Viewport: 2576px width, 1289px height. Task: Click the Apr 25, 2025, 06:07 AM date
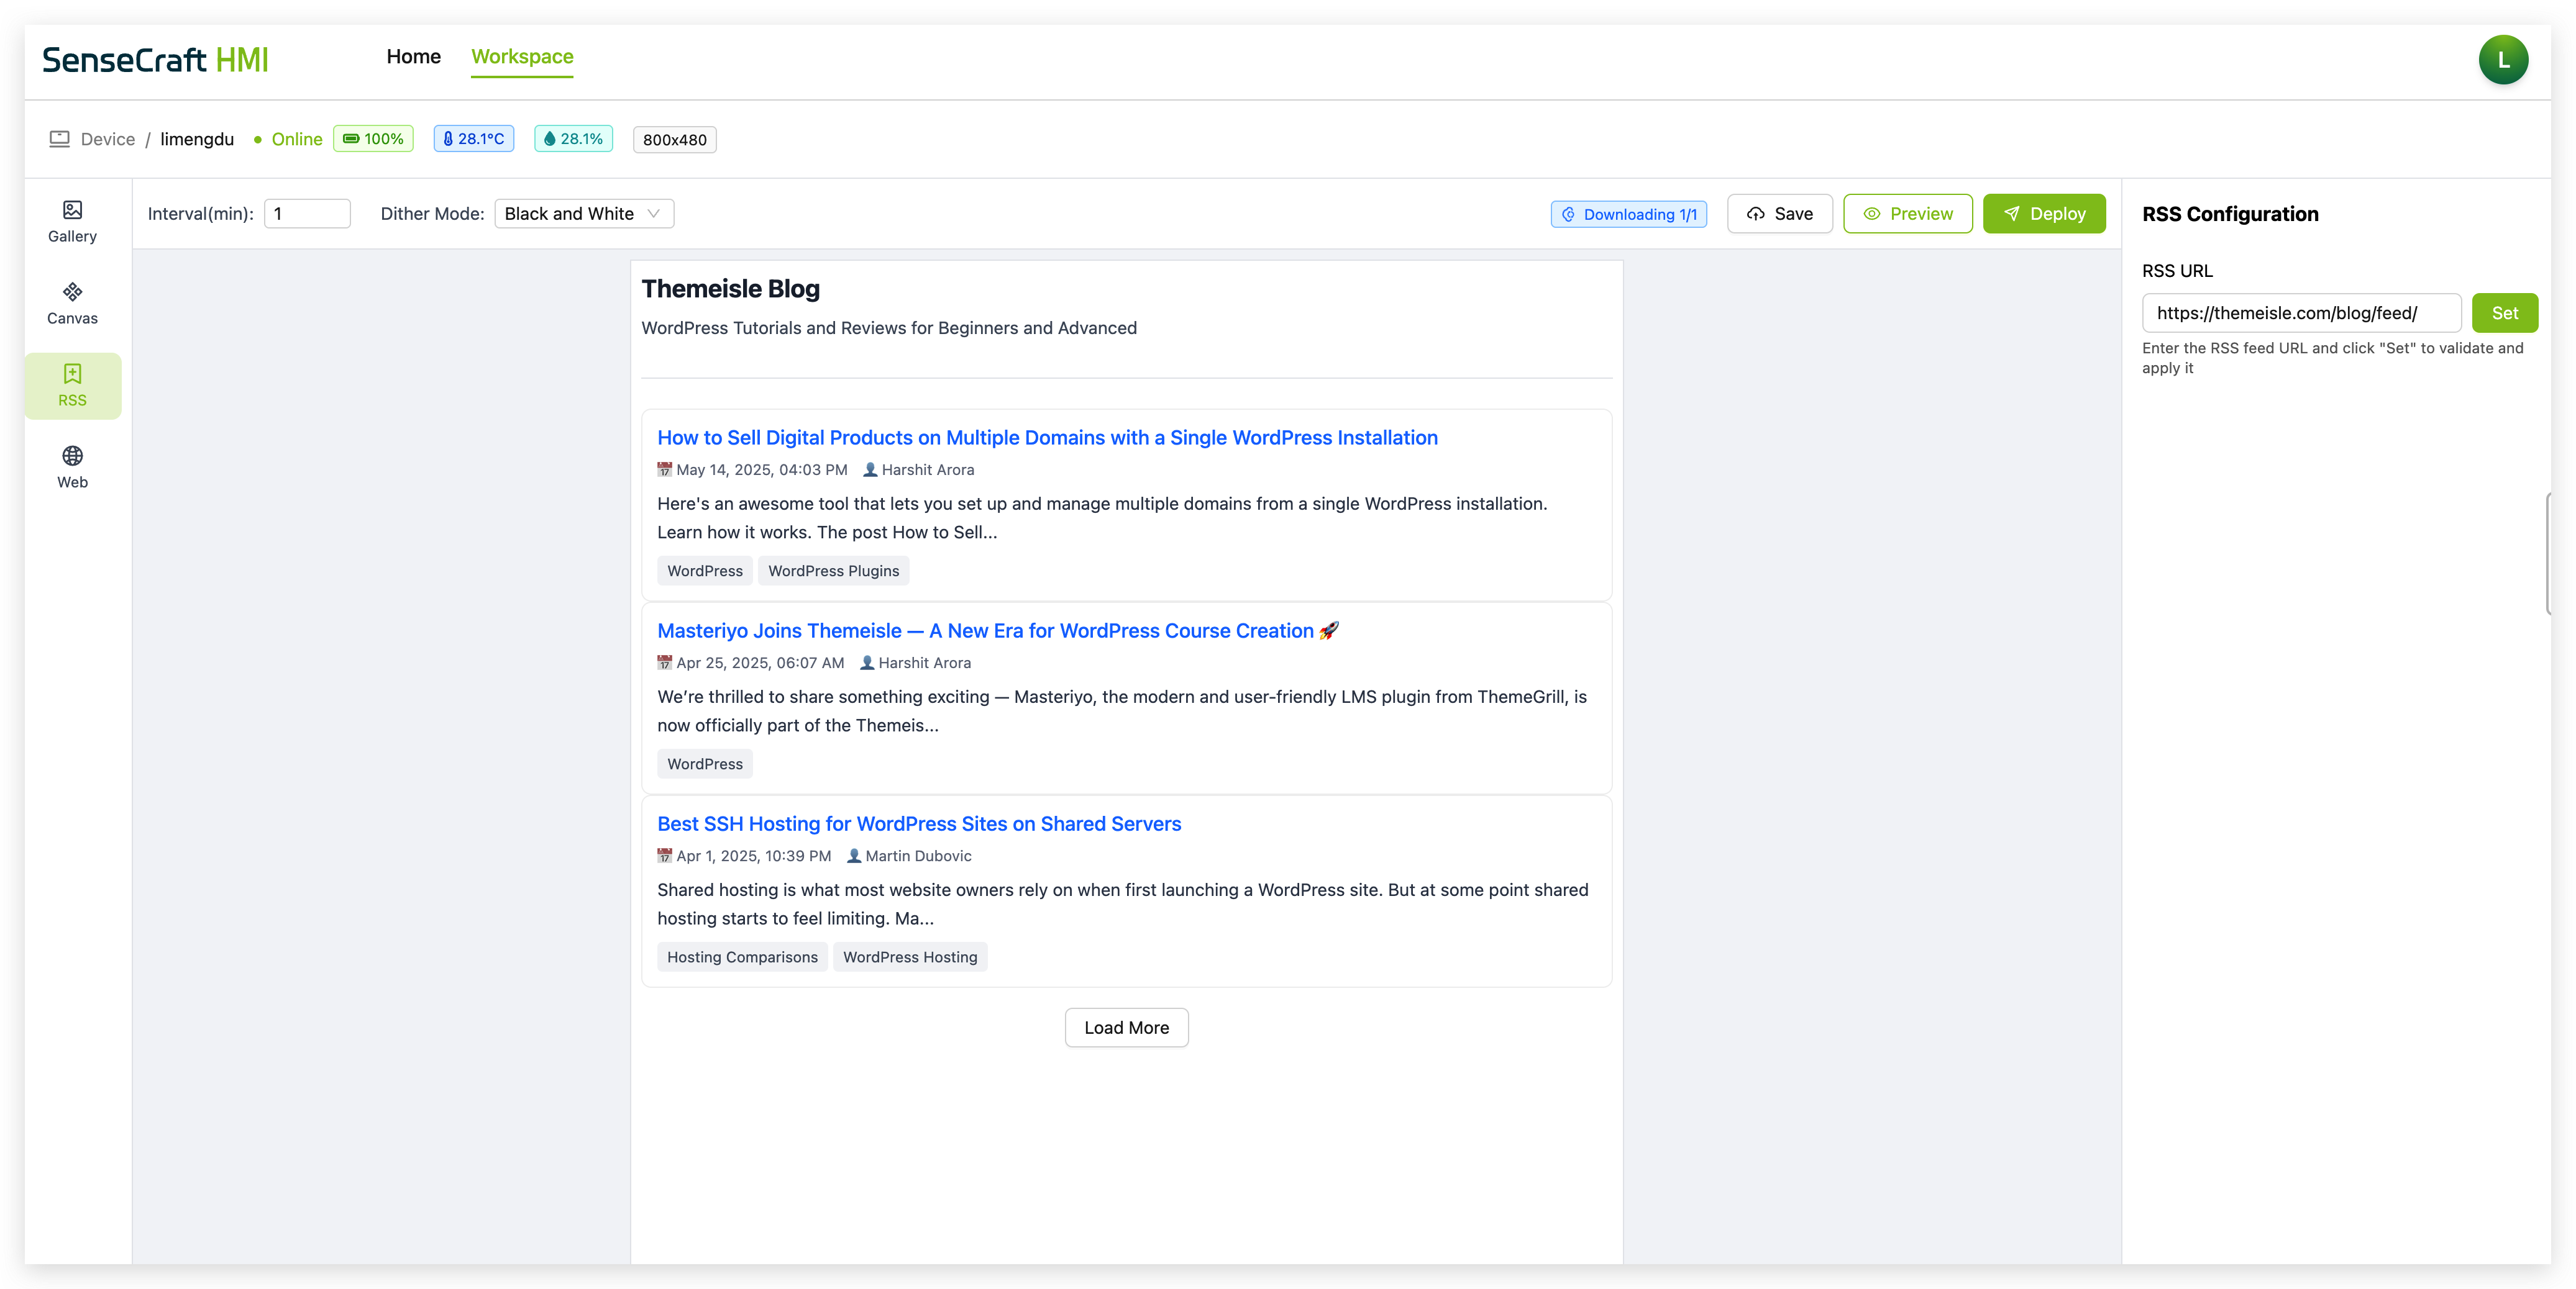(x=760, y=663)
